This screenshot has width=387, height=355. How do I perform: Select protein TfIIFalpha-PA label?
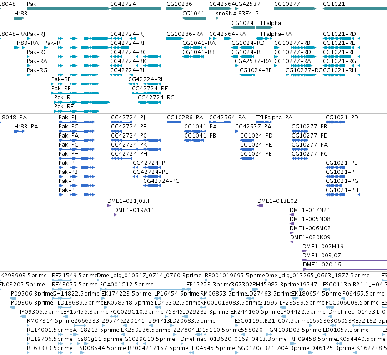[275, 118]
